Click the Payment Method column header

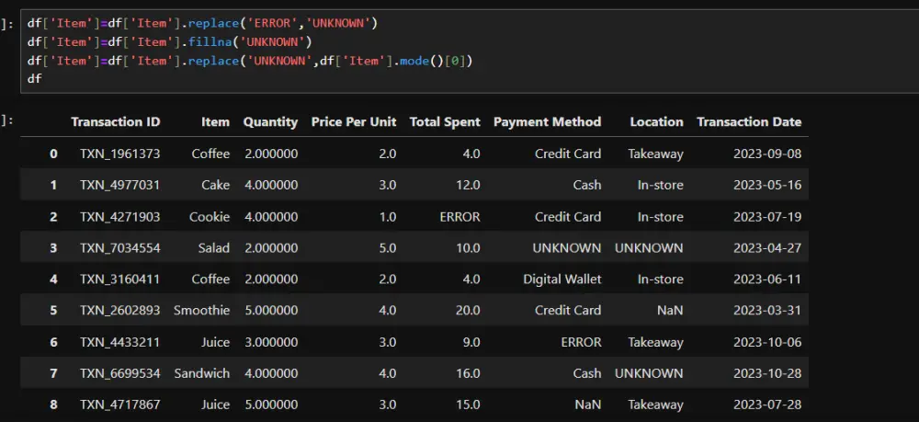[548, 122]
